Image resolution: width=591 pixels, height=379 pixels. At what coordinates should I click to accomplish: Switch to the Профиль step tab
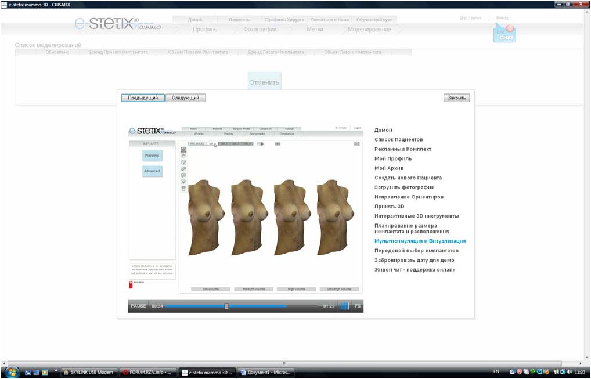[x=205, y=30]
